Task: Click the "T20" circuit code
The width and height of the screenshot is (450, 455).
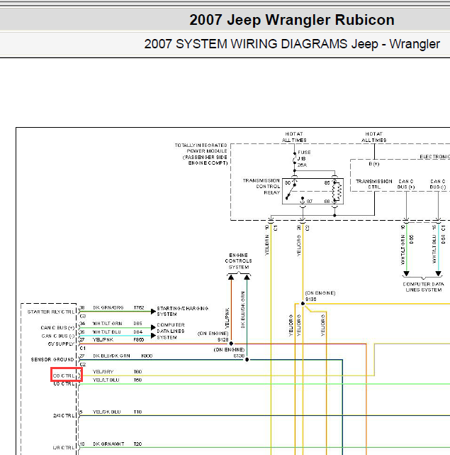Action: point(137,444)
